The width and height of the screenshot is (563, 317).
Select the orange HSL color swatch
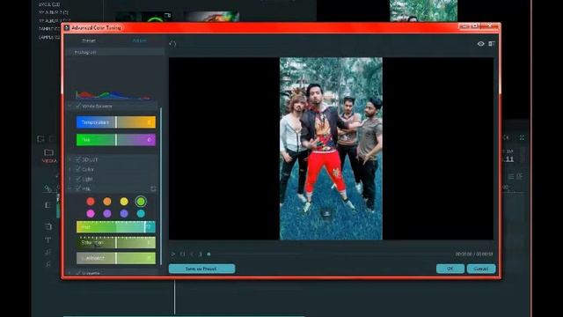pyautogui.click(x=107, y=202)
